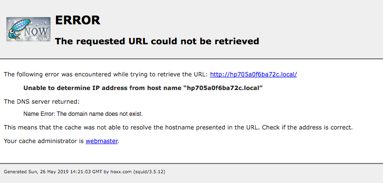Click 'Check if the address is correct' sentence
383x183 pixels.
tap(308, 128)
